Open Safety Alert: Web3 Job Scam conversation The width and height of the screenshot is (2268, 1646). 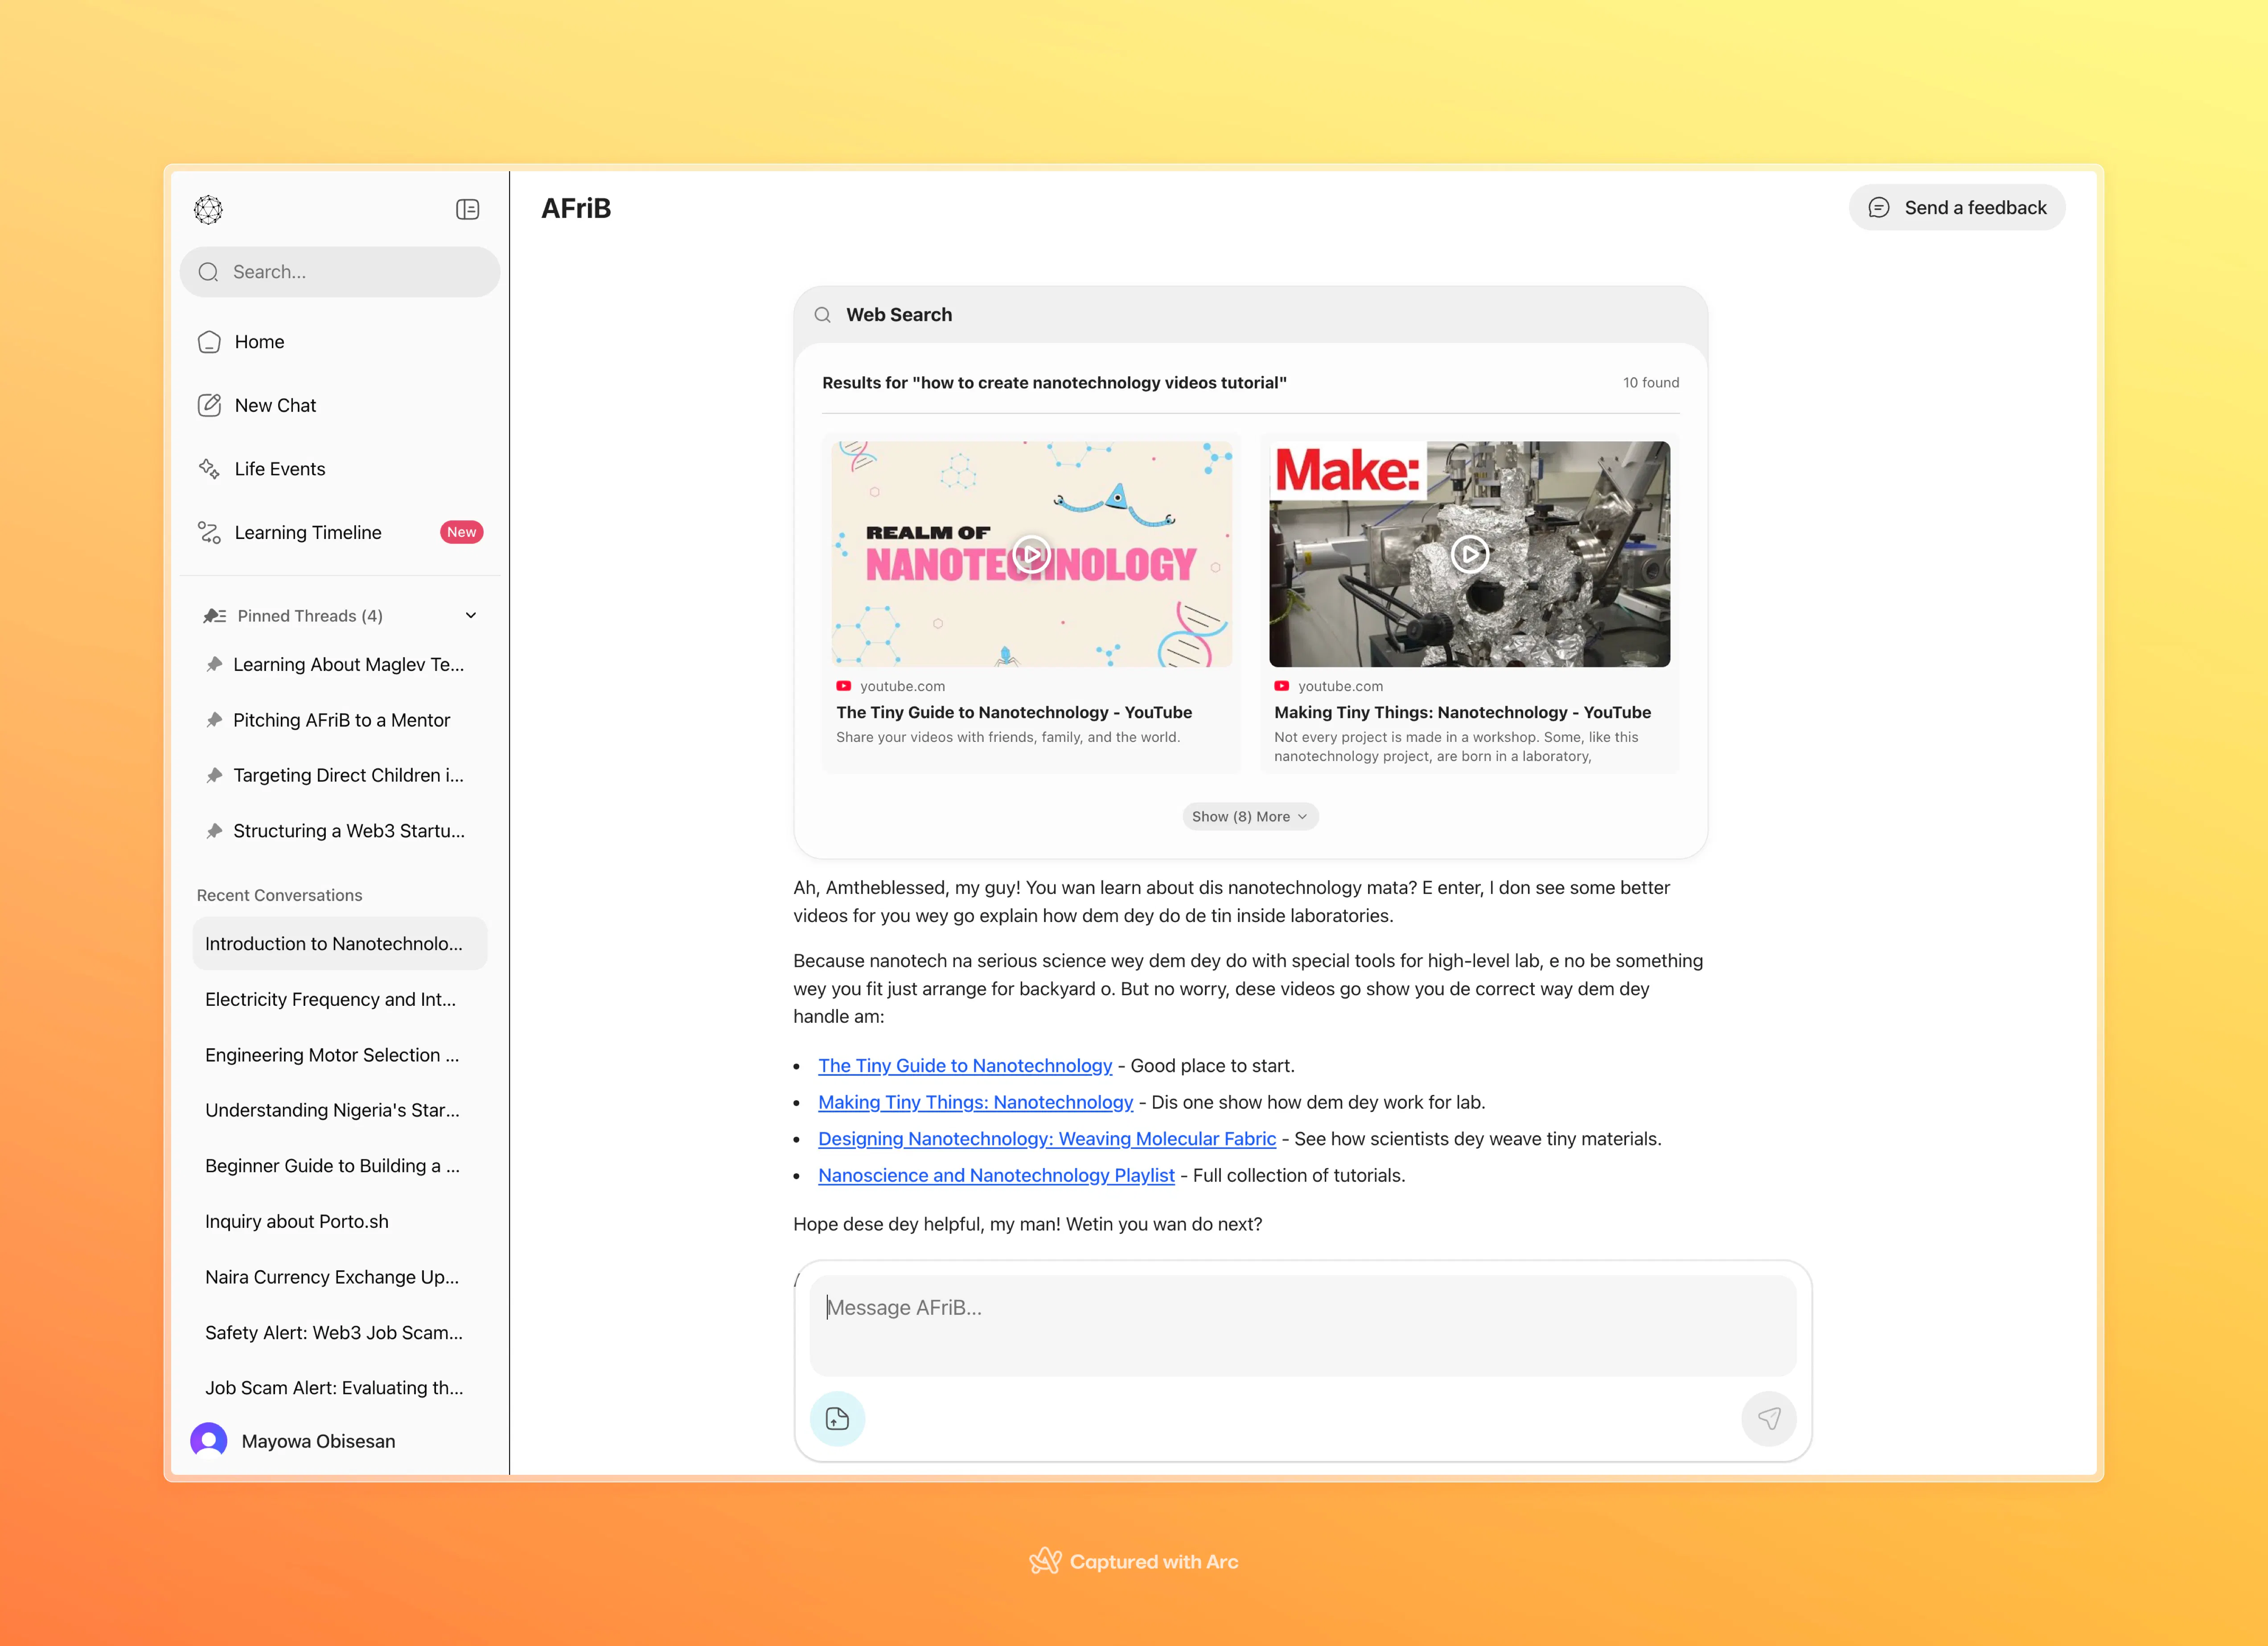click(340, 1333)
